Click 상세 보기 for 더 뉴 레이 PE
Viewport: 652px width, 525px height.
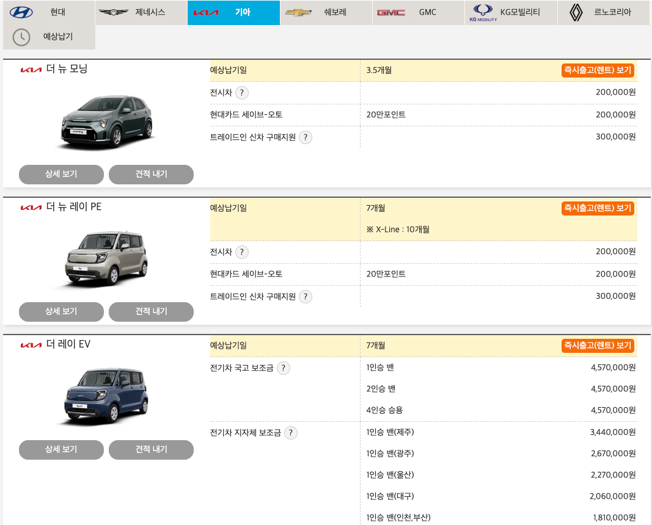click(62, 311)
